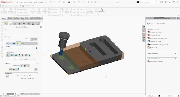Viewport: 180px width, 97px height.
Task: Click the simulation tool settings icon in Options
Action: (36, 69)
